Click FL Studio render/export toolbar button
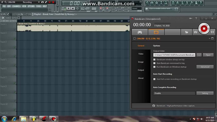The image size is (217, 122). pos(182,3)
